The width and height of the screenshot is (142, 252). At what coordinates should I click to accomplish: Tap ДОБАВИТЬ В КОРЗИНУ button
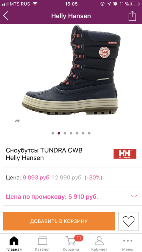pyautogui.click(x=59, y=221)
